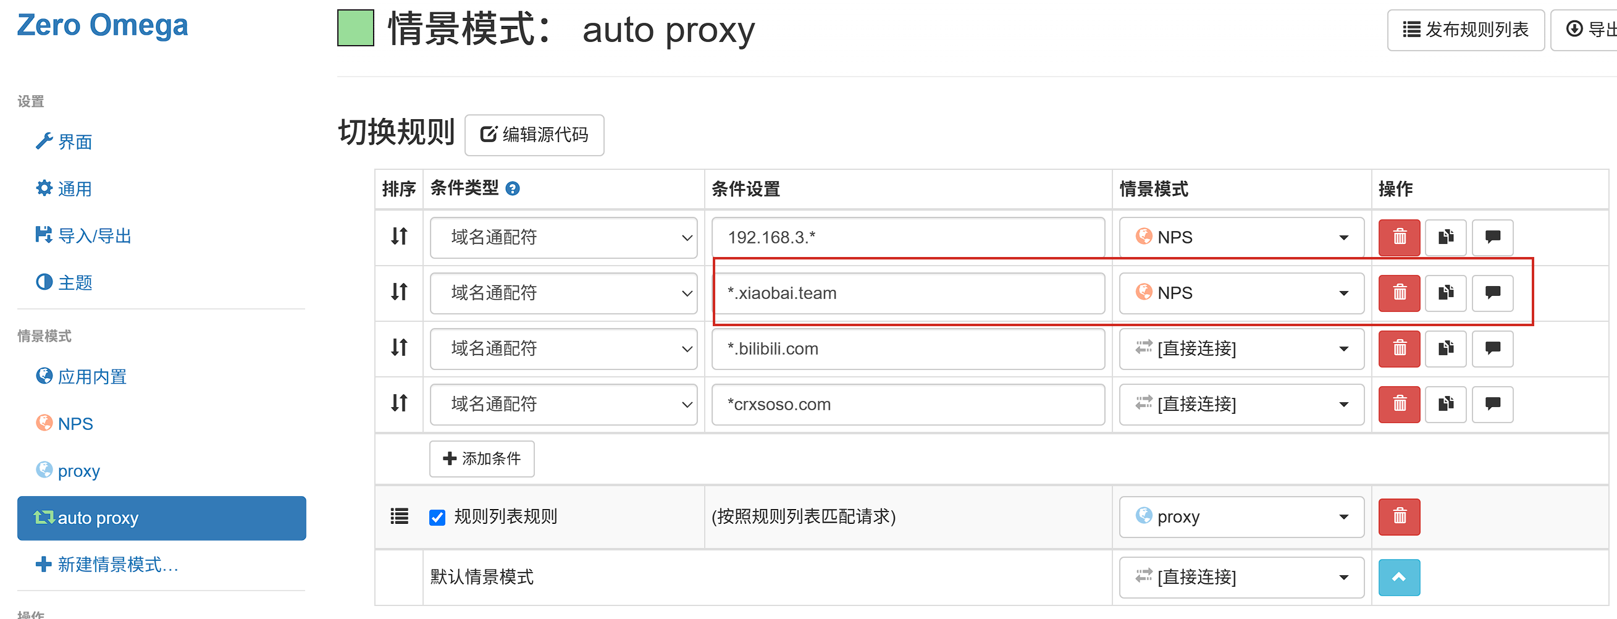Open the Theme settings in sidebar
The height and width of the screenshot is (619, 1617).
75,283
